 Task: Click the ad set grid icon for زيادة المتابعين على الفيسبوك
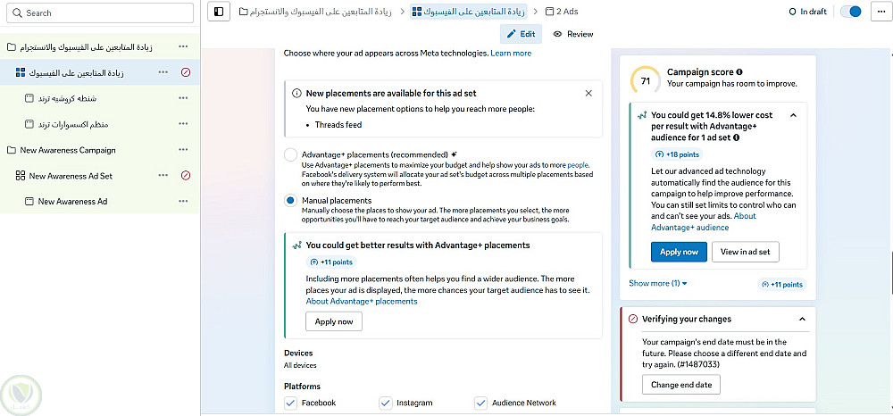click(x=21, y=73)
